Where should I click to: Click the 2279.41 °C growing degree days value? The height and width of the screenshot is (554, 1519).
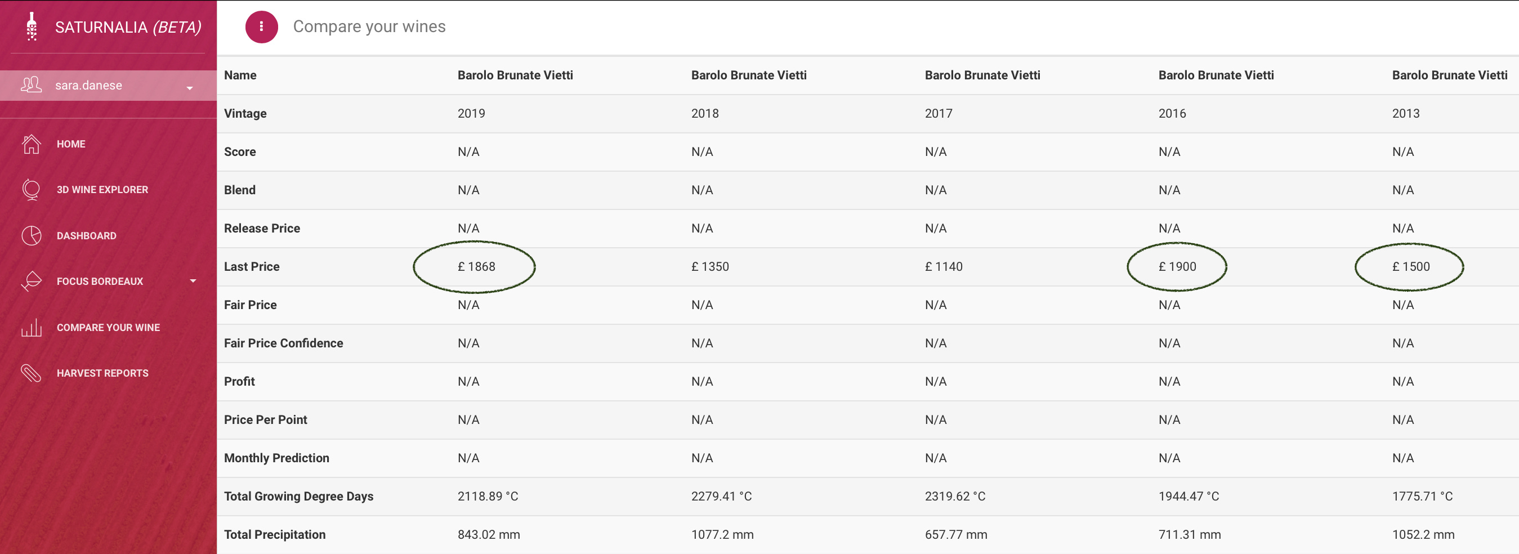pos(721,496)
